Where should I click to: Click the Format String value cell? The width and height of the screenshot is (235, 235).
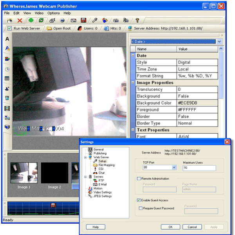[x=197, y=76]
